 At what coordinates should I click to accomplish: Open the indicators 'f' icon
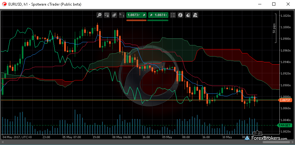180,15
